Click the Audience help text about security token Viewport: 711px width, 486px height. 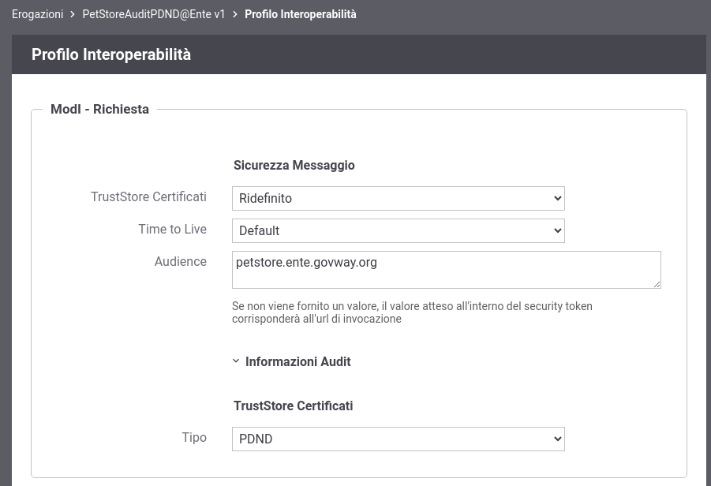(x=412, y=312)
